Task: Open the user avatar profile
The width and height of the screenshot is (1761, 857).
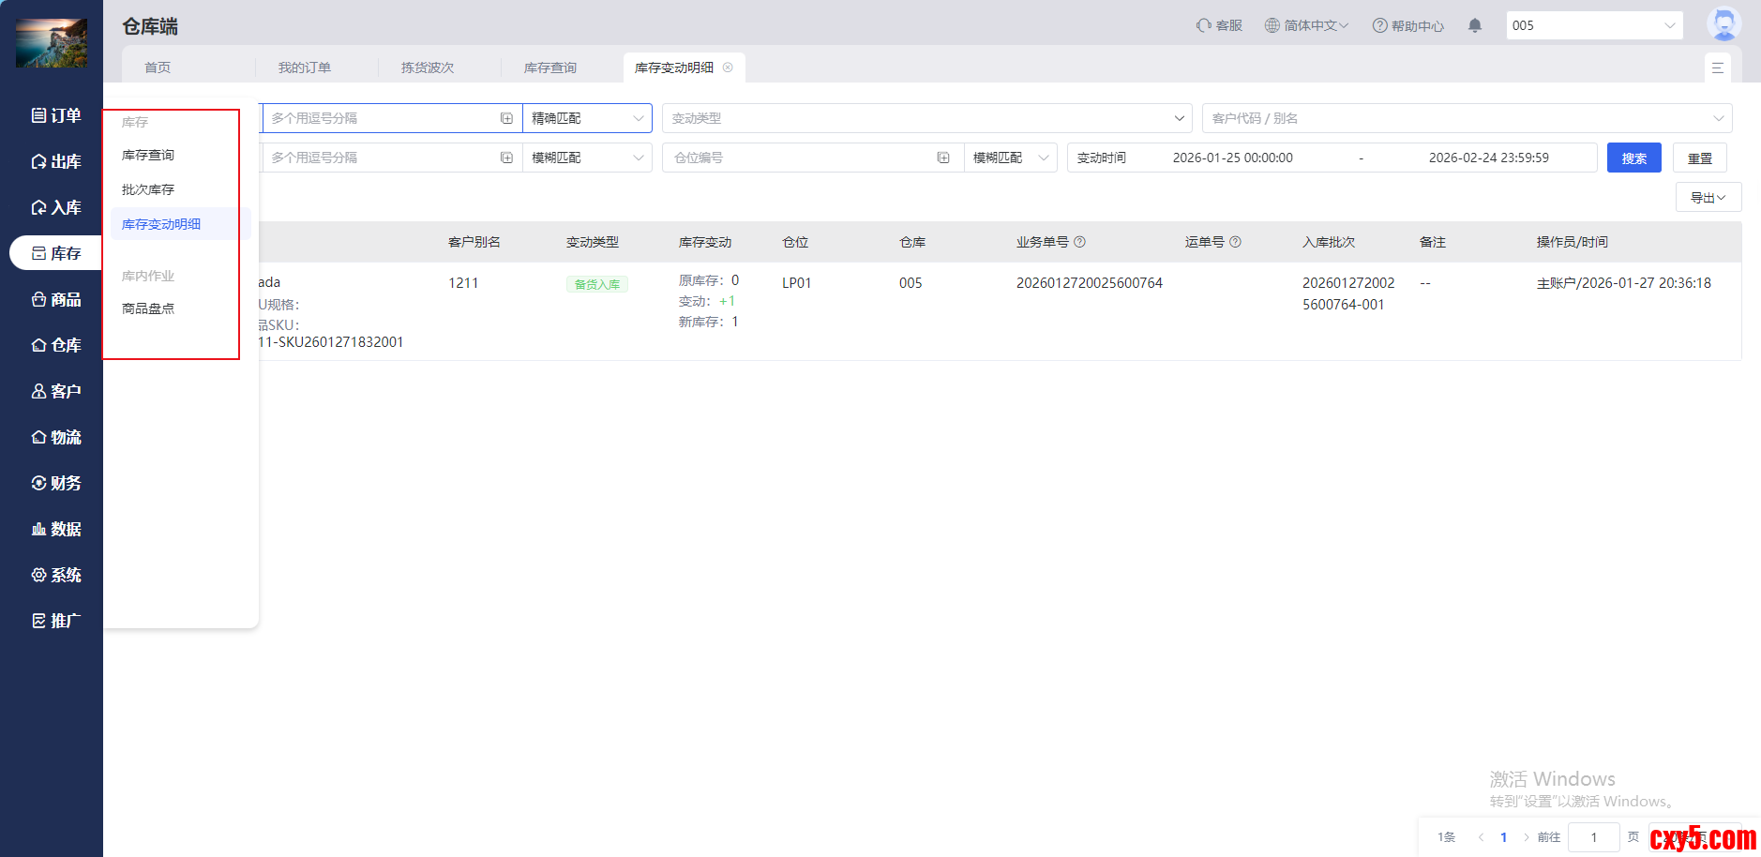Action: tap(1723, 24)
